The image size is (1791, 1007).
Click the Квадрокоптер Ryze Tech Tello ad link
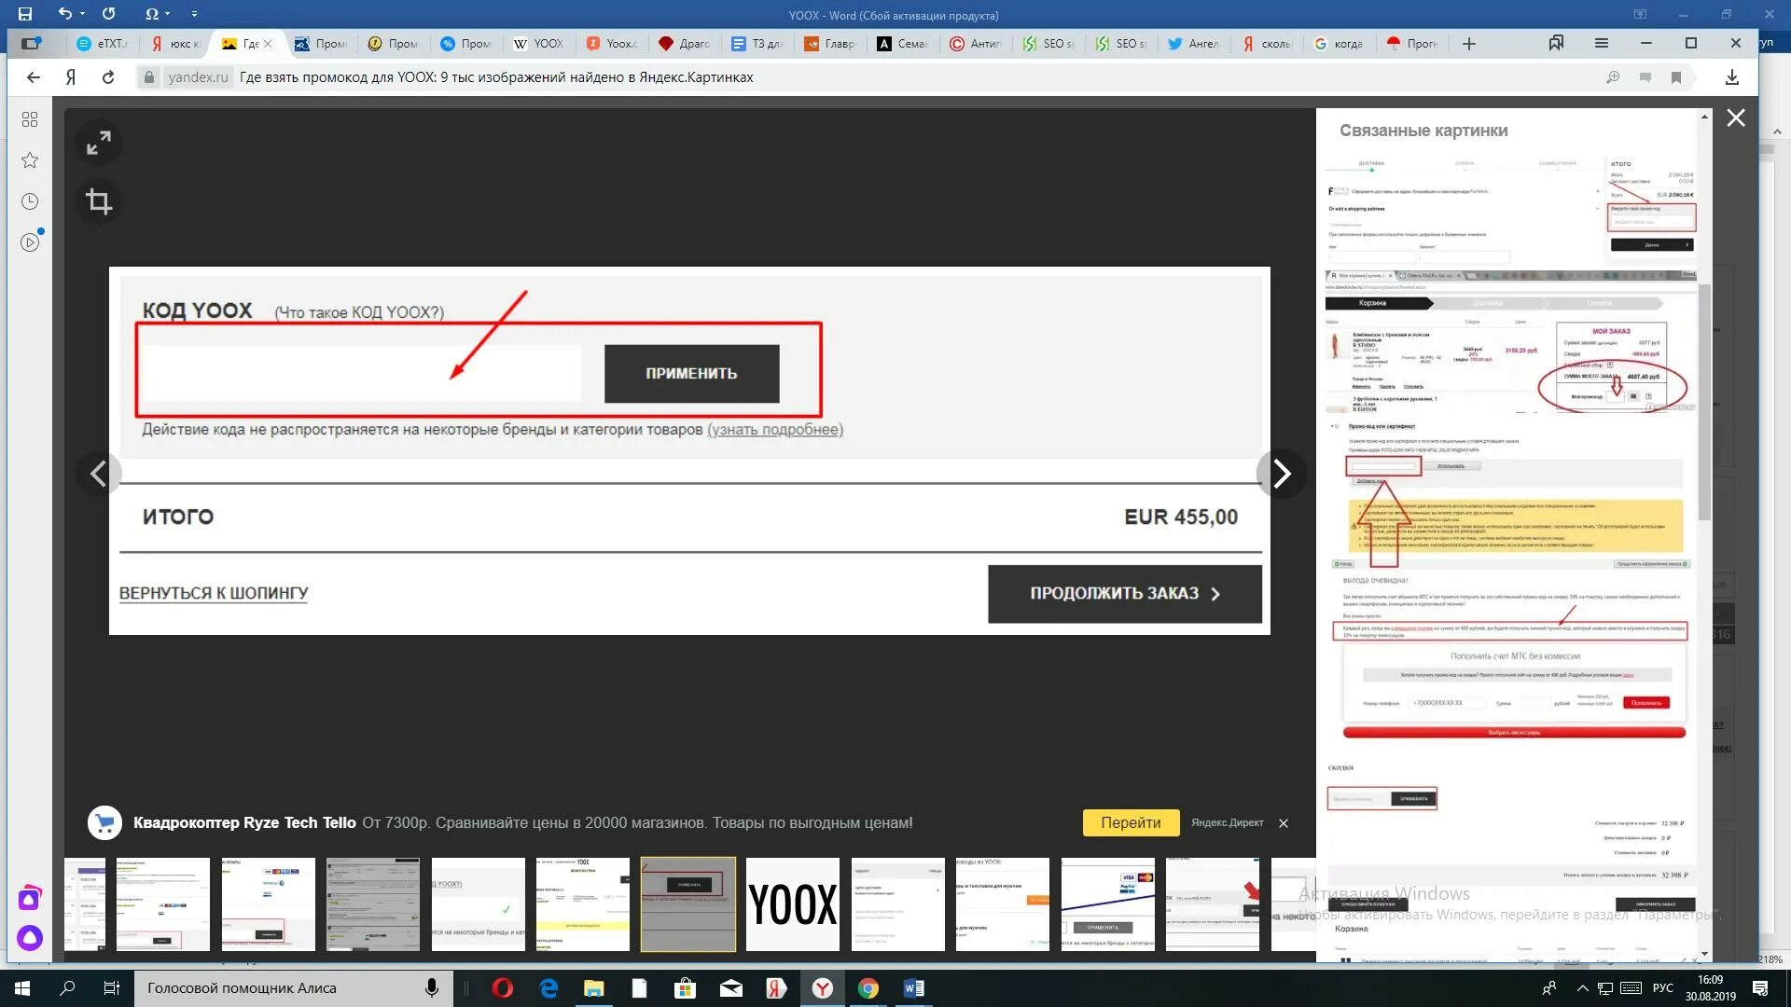pyautogui.click(x=244, y=822)
